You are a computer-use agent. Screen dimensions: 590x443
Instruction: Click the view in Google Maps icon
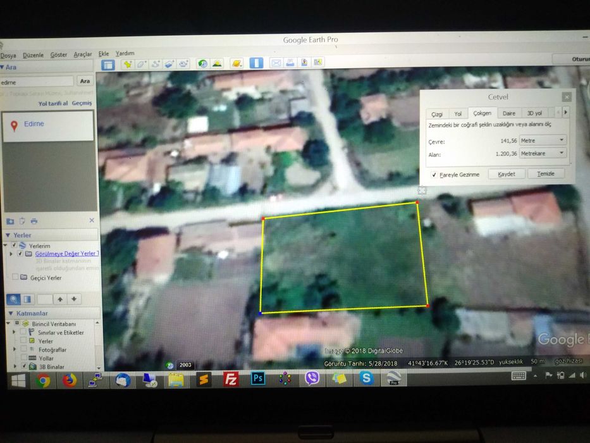318,62
